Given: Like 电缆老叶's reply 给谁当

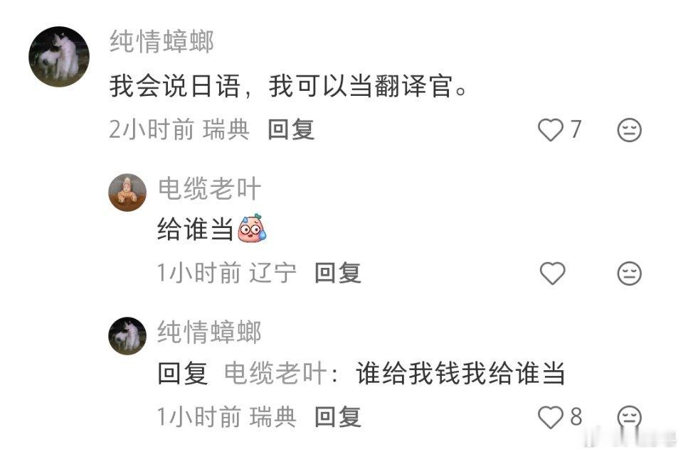Looking at the screenshot, I should click(x=552, y=273).
